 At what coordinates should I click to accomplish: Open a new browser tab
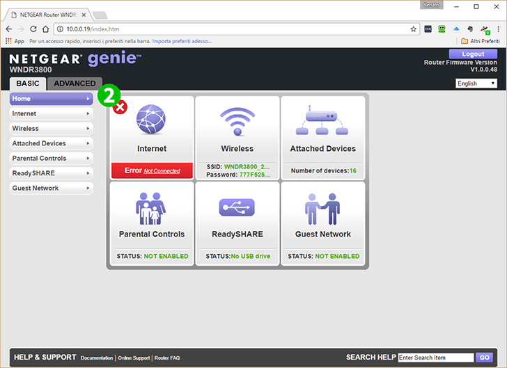coord(100,15)
